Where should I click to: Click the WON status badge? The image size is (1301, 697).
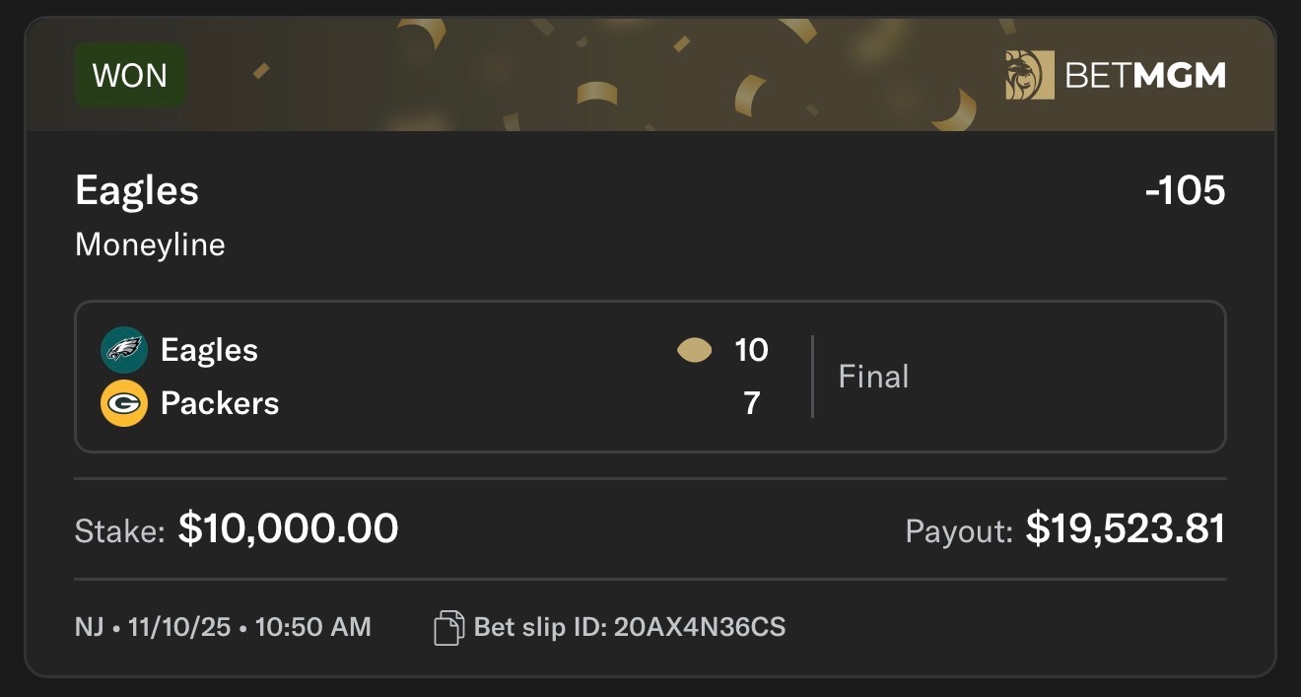tap(130, 75)
